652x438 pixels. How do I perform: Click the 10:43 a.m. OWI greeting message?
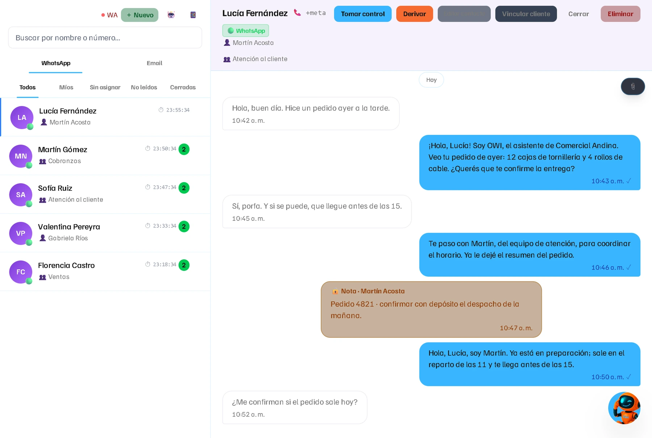pyautogui.click(x=530, y=162)
